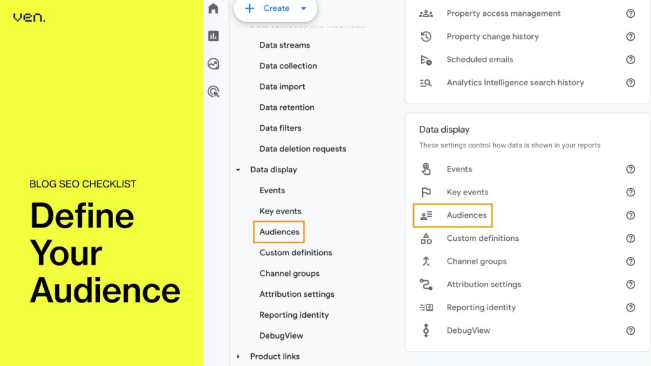Click the Key events flag icon
This screenshot has width=651, height=366.
point(426,192)
